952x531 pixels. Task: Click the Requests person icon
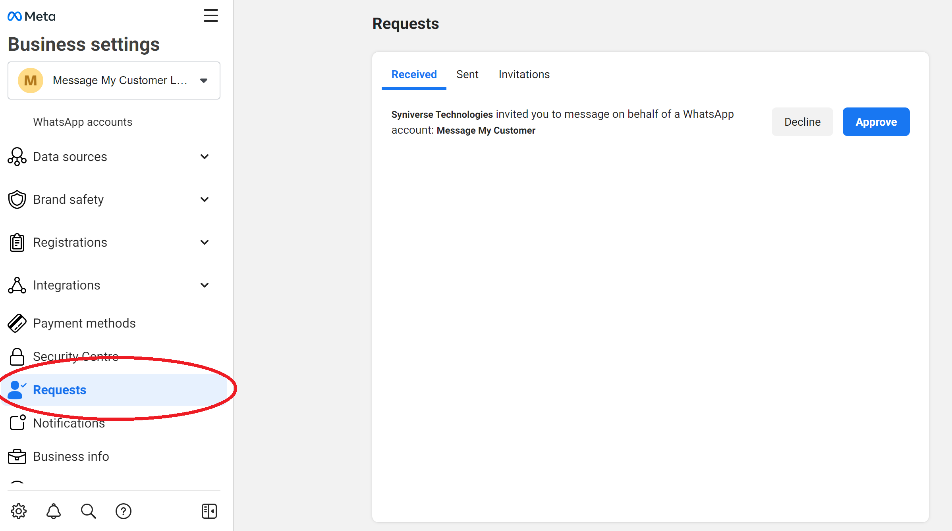pos(17,390)
